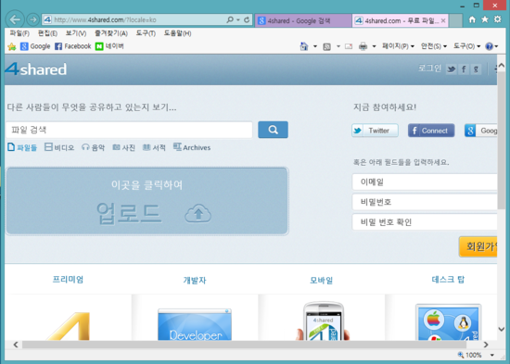Click the command bar read mail icon

(349, 46)
